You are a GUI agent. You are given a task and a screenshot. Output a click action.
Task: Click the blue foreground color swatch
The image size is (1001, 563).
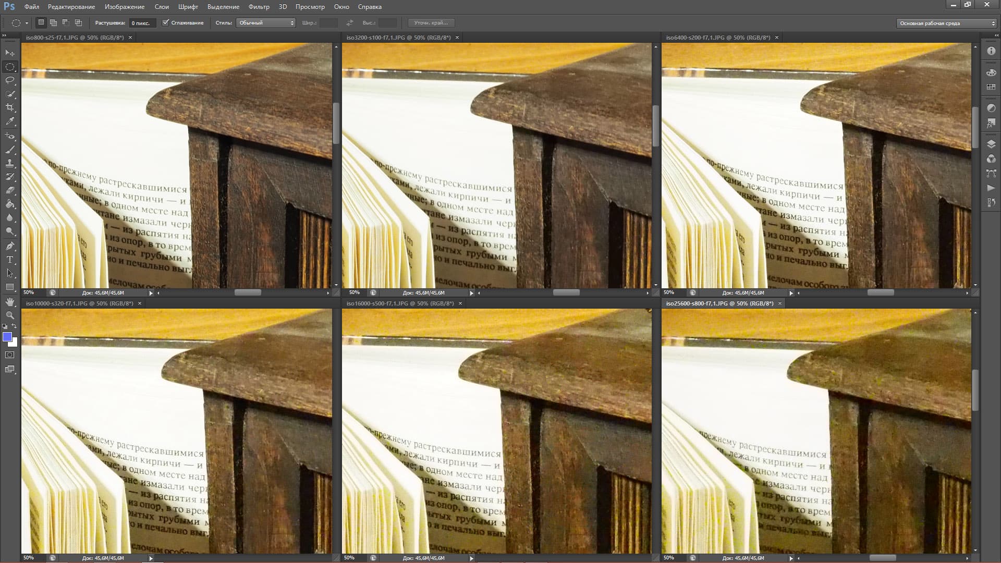(x=7, y=337)
